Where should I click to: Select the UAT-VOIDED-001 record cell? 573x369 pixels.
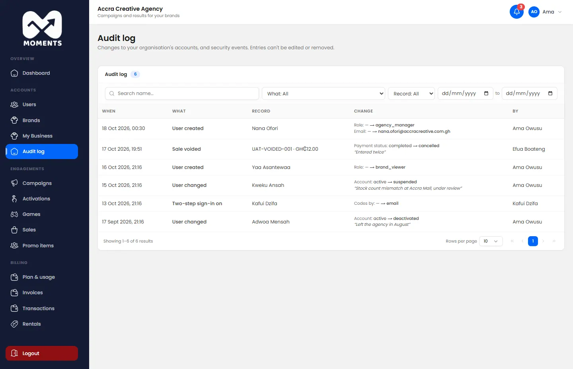[x=285, y=149]
